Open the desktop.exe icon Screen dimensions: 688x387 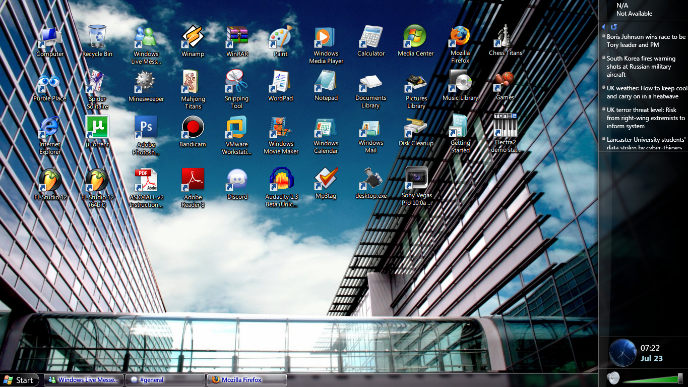point(371,183)
